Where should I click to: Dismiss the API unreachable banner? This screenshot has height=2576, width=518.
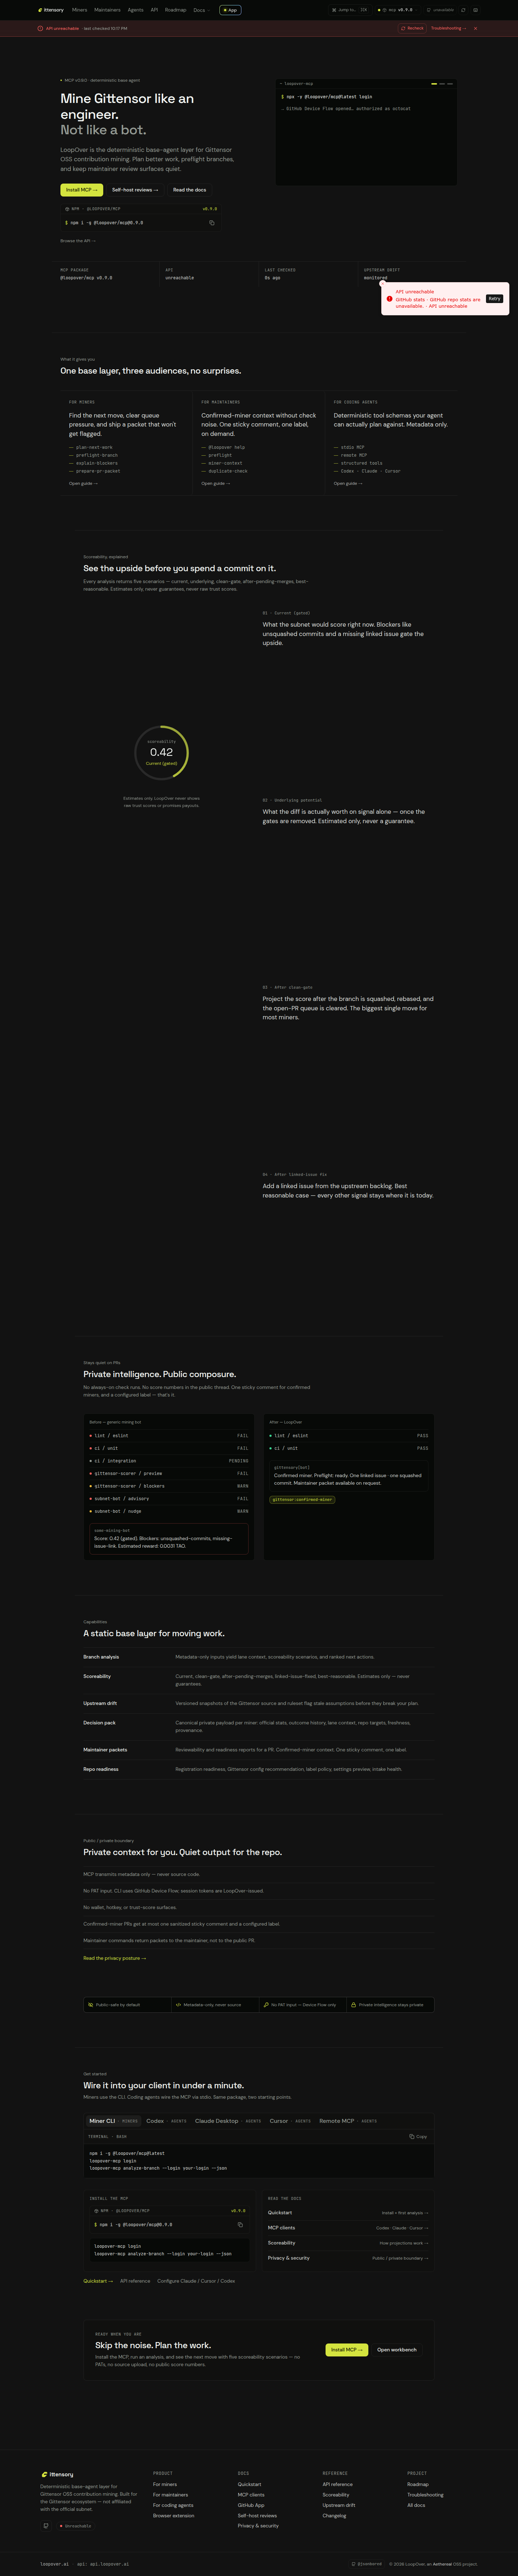tap(475, 28)
